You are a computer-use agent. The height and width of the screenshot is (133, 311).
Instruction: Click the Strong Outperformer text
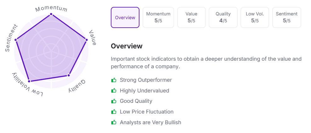[x=146, y=80]
